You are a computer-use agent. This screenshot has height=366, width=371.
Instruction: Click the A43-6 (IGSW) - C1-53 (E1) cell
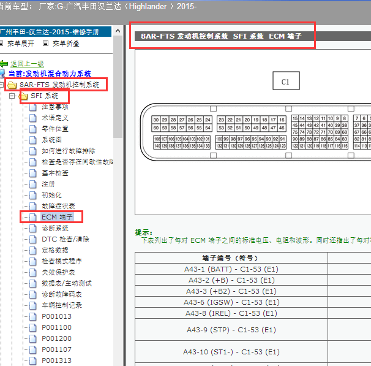click(231, 302)
